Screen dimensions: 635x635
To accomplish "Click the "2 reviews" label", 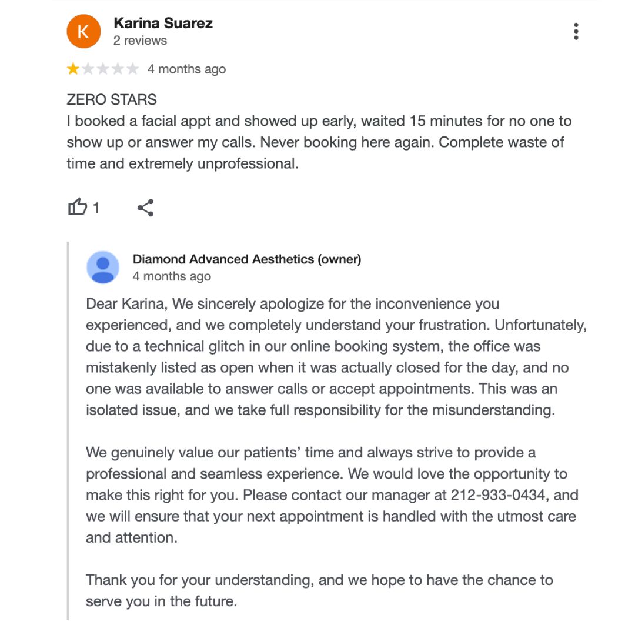I will [x=140, y=41].
